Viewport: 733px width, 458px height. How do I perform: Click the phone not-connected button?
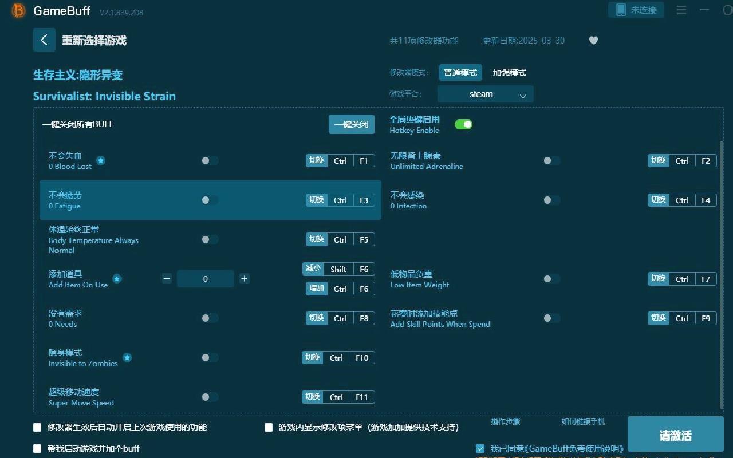coord(636,10)
